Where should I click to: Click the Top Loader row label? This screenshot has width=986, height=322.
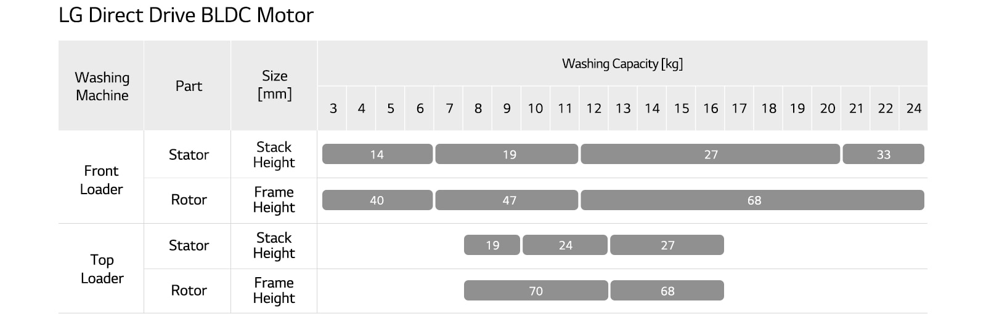pos(102,269)
